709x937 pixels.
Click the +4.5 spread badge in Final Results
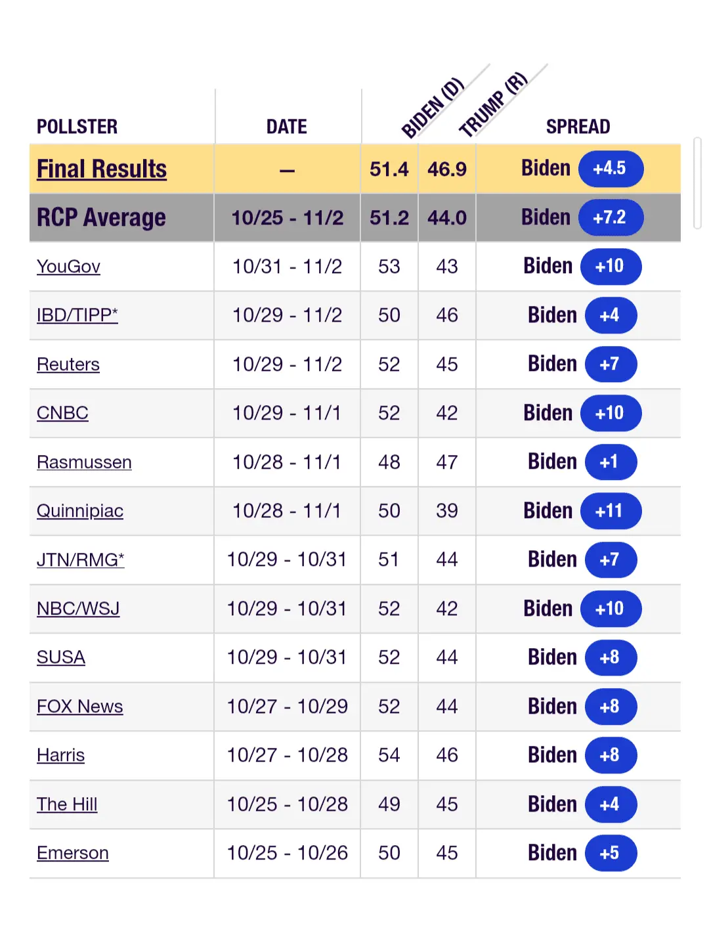[x=610, y=169]
